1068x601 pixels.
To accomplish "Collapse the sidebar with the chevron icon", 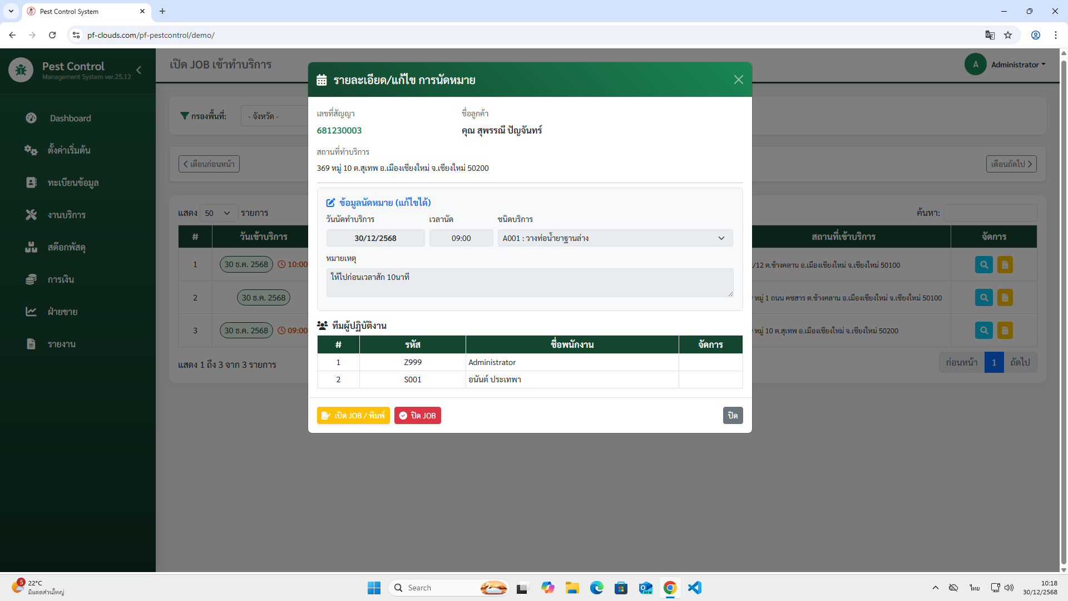I will click(x=139, y=70).
